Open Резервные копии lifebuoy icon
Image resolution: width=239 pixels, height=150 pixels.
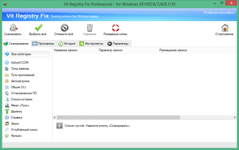pos(116,28)
